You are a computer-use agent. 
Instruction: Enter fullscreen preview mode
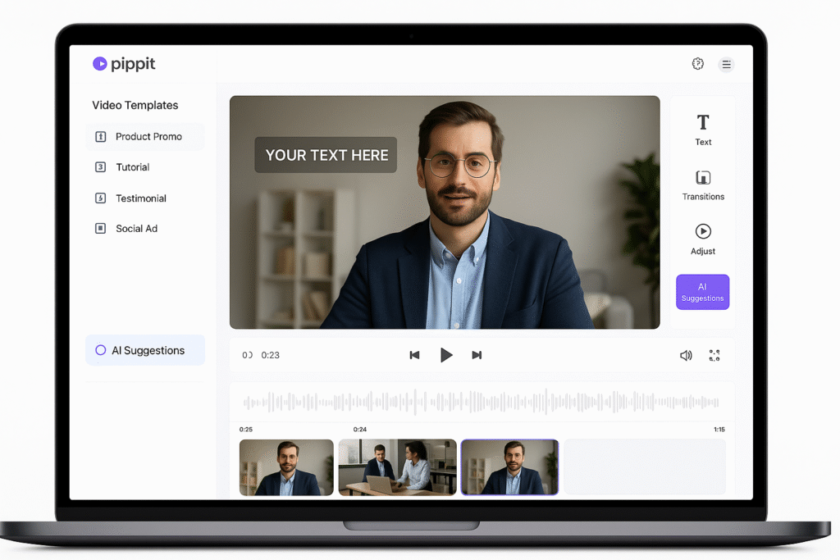tap(714, 355)
